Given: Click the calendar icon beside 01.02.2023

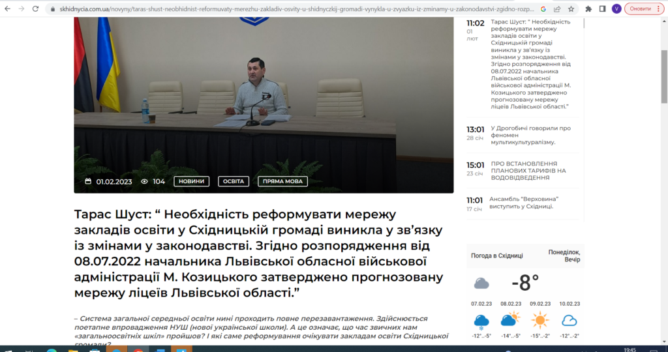Looking at the screenshot, I should coord(88,181).
